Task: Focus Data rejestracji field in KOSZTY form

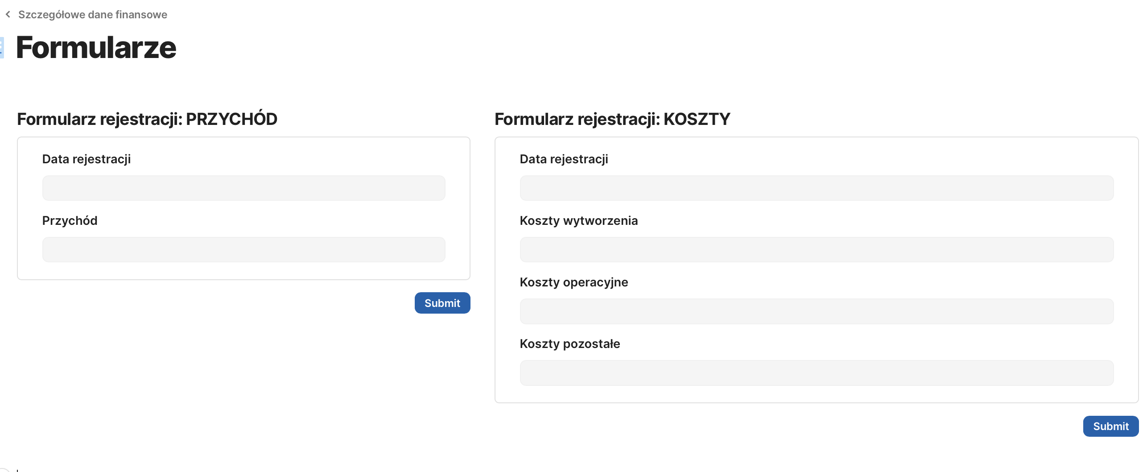Action: click(x=816, y=188)
